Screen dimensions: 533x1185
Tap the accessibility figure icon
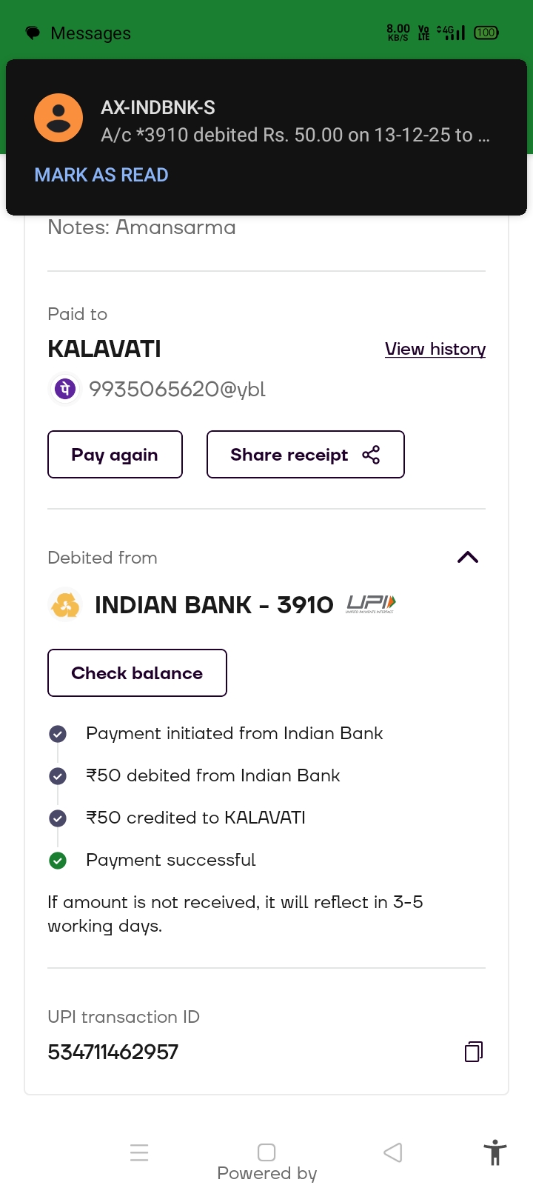(495, 1153)
